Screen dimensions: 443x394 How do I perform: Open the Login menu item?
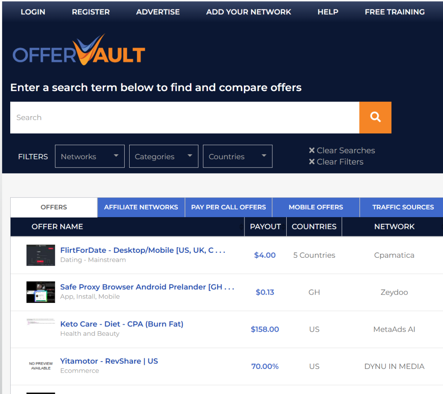click(x=33, y=12)
